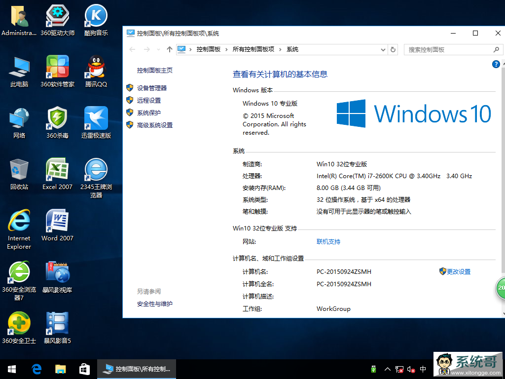Show hidden tray icons chevron
The width and height of the screenshot is (505, 379).
pos(388,369)
